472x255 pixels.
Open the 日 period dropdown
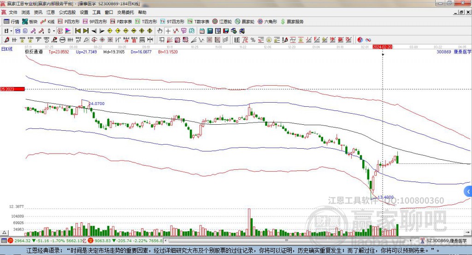click(8, 31)
